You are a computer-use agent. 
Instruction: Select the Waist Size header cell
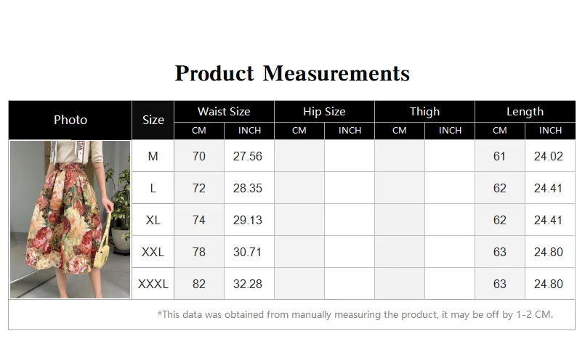point(224,111)
